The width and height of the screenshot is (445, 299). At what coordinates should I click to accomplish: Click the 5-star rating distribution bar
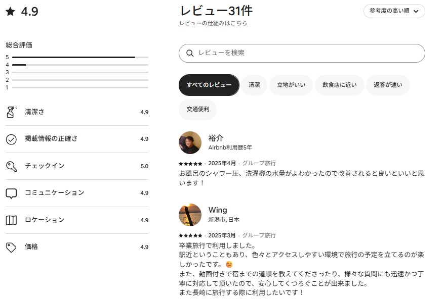80,57
